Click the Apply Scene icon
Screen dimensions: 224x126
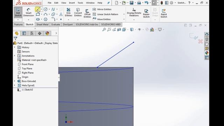tap(152, 29)
